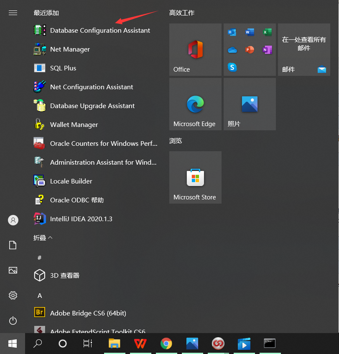Open Google Chrome on taskbar

166,344
